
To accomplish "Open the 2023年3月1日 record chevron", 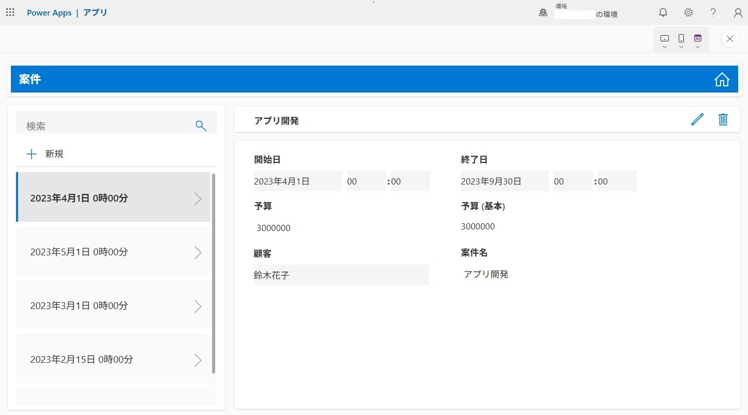I will [198, 306].
